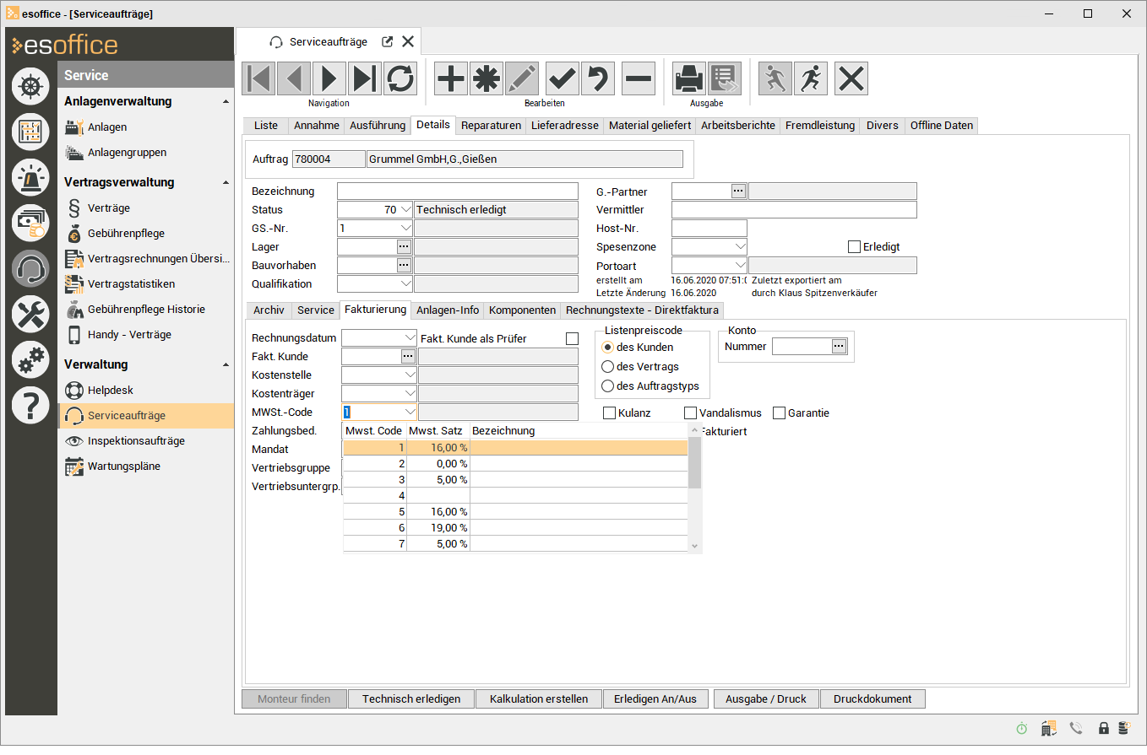This screenshot has height=755, width=1147.
Task: Undo changes with the curved arrow icon
Action: (598, 78)
